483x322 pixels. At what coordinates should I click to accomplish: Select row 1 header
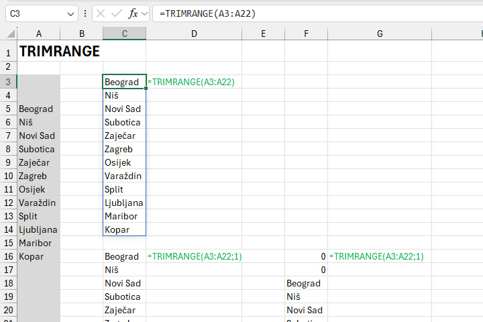(8, 52)
